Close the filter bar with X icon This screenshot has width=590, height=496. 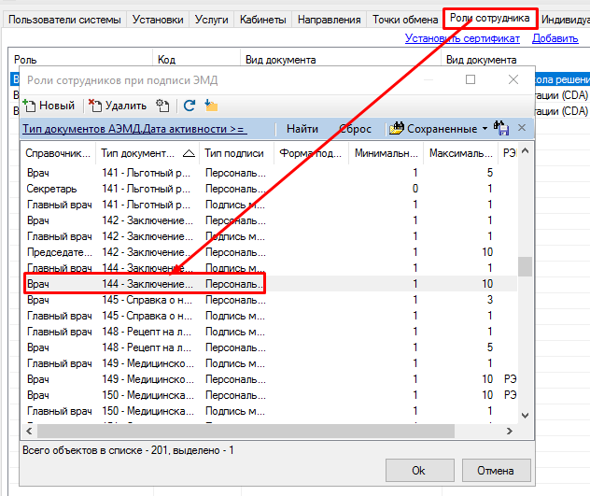pos(522,128)
